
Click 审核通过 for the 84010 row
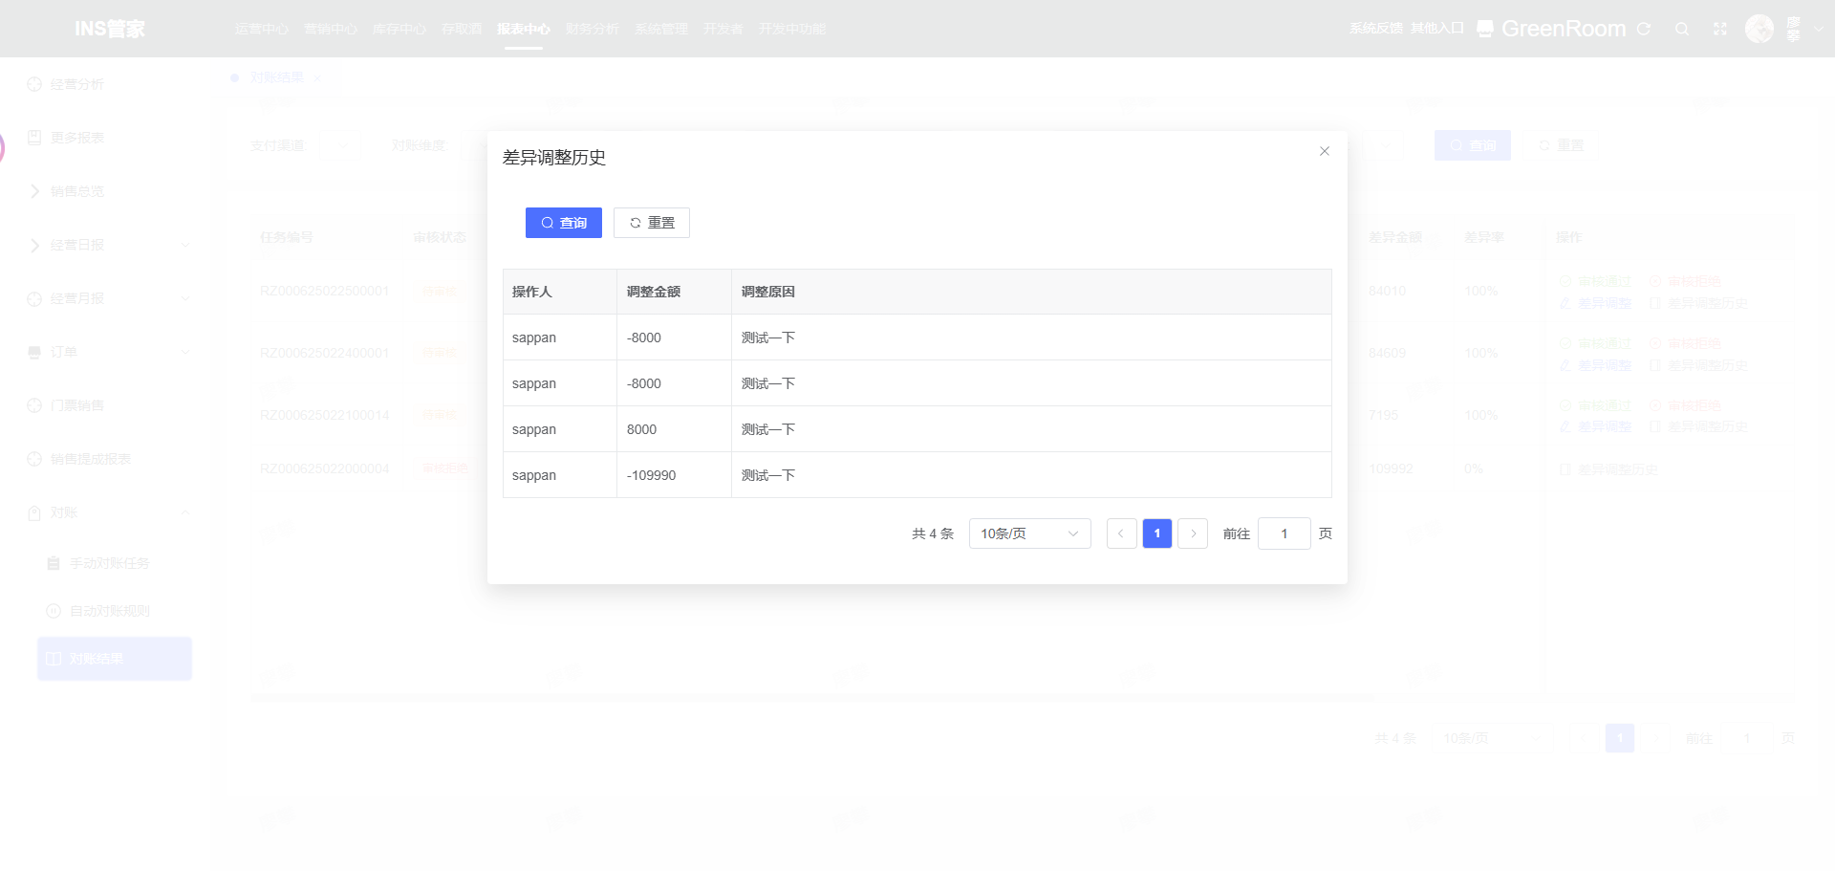[1596, 281]
